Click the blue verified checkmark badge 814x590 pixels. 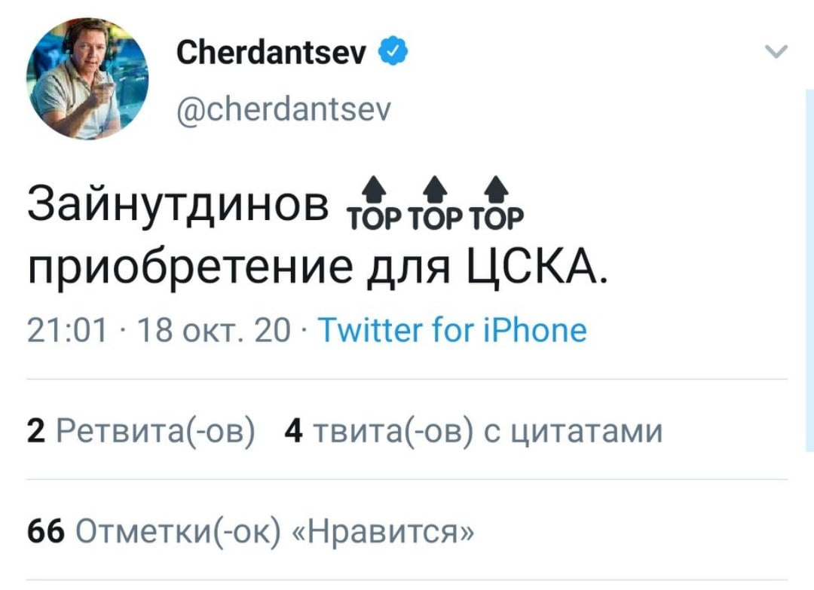pyautogui.click(x=393, y=52)
